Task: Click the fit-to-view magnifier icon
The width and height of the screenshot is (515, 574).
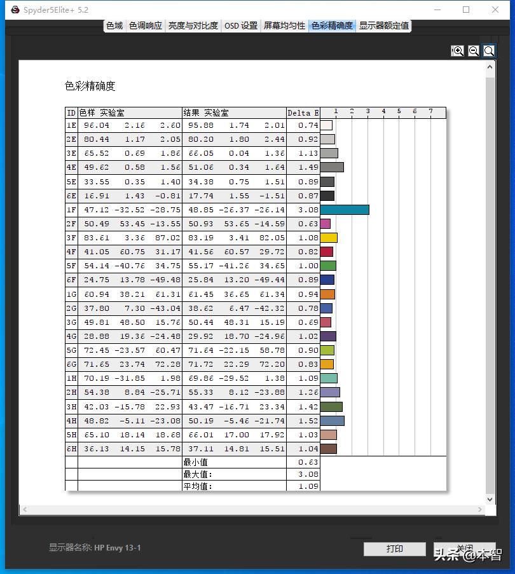Action: pyautogui.click(x=489, y=51)
